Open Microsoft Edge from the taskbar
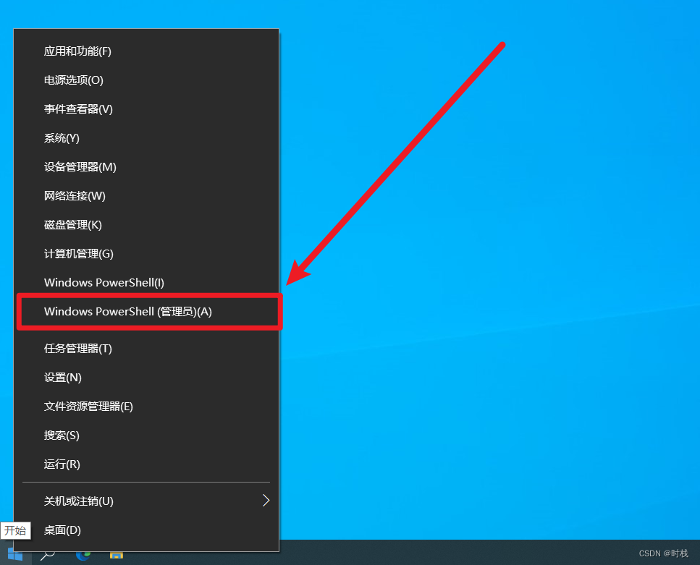Image resolution: width=700 pixels, height=565 pixels. point(83,556)
